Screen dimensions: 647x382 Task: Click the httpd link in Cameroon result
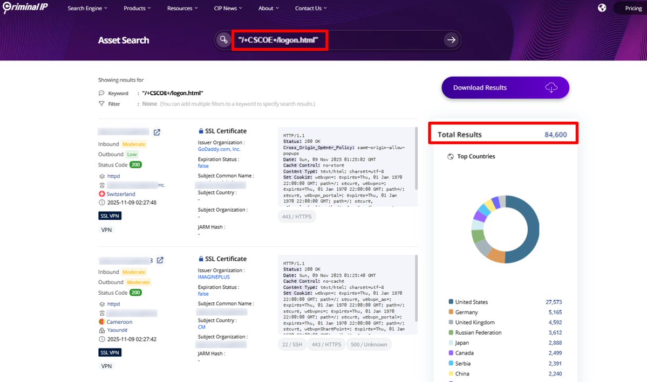click(113, 304)
